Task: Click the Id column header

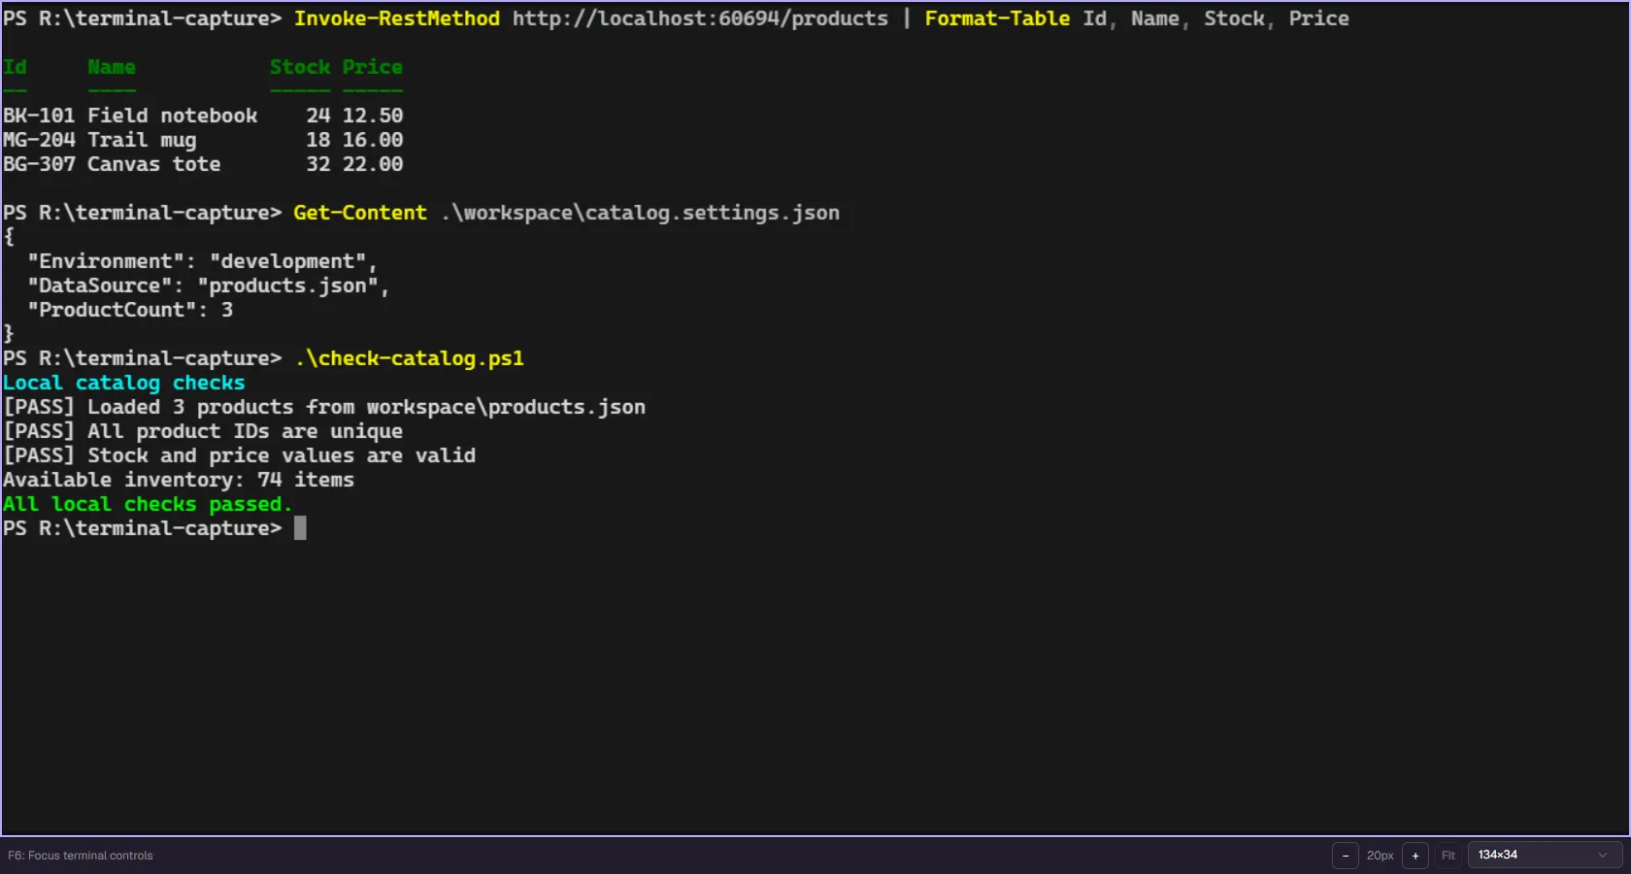Action: point(15,67)
